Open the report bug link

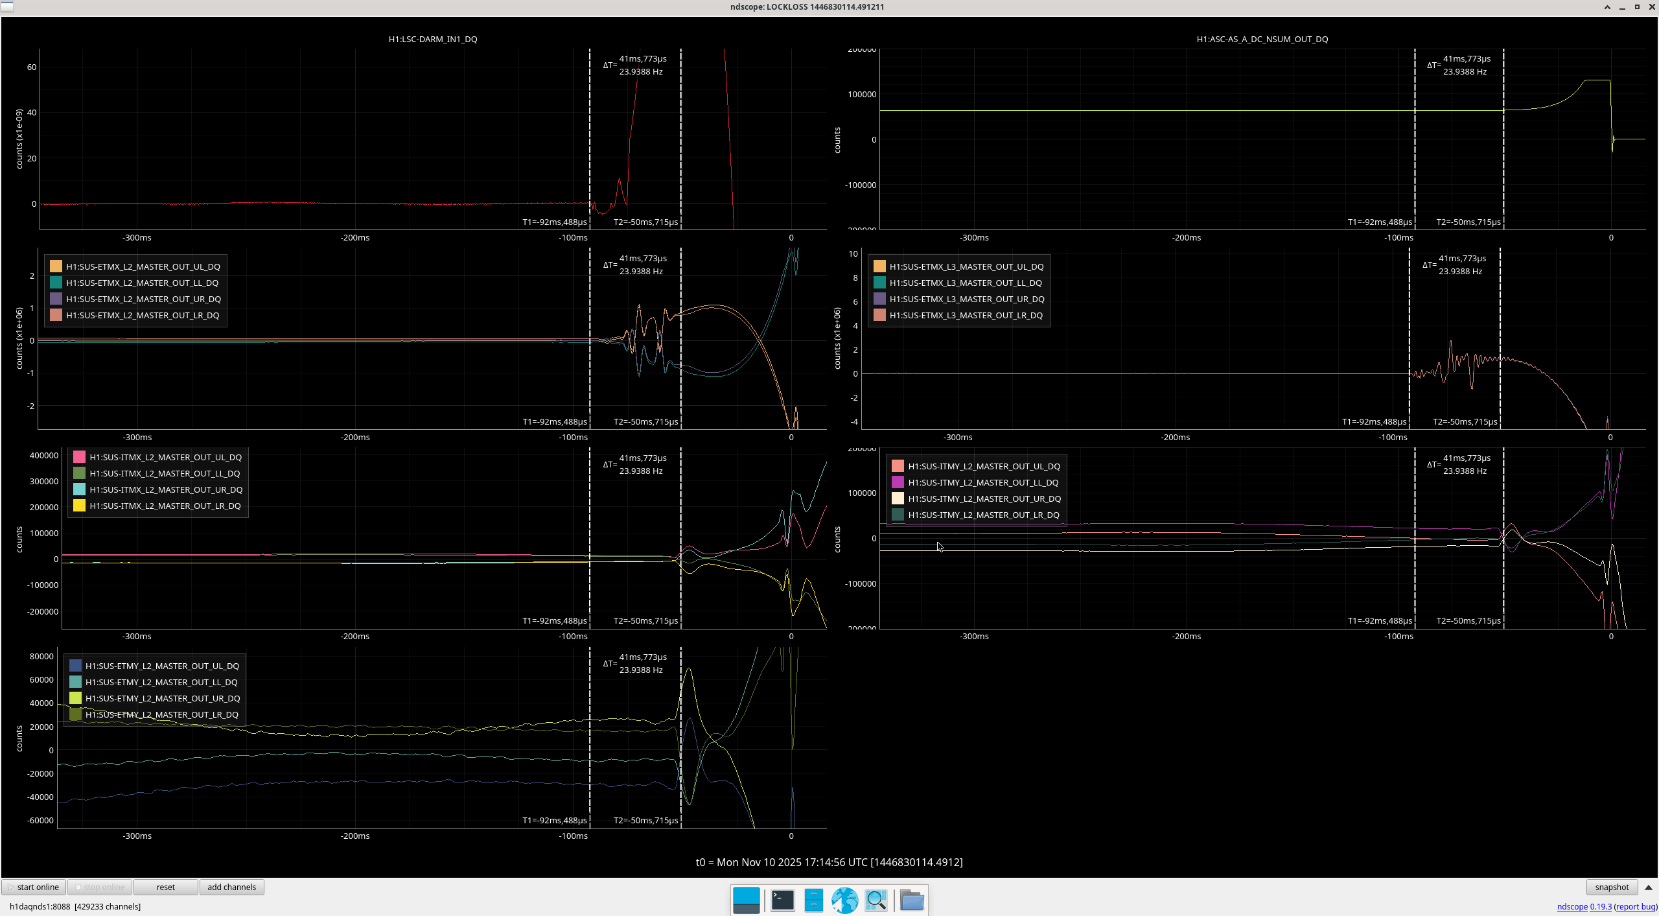[x=1635, y=906]
